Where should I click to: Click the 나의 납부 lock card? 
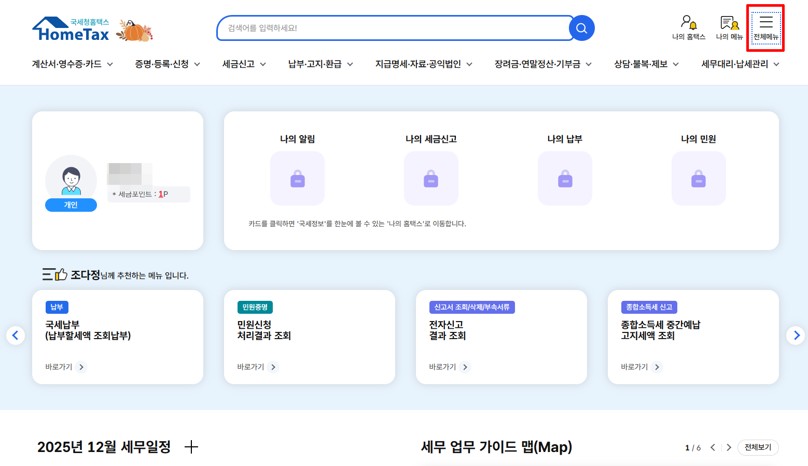(x=565, y=178)
